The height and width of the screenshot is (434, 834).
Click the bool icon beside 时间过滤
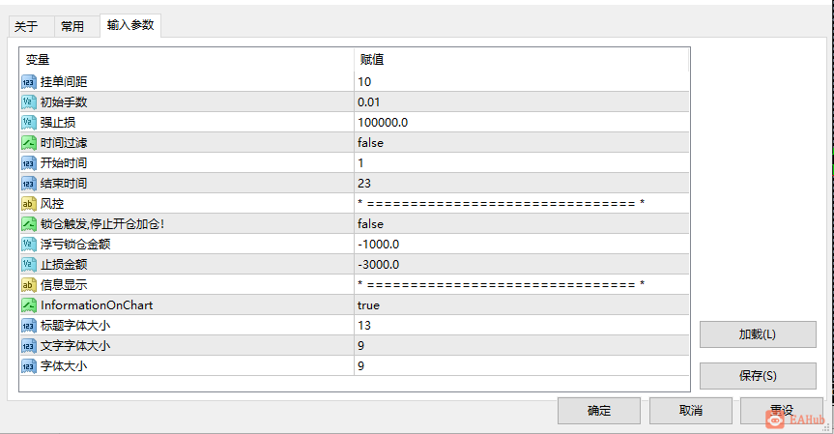(29, 142)
